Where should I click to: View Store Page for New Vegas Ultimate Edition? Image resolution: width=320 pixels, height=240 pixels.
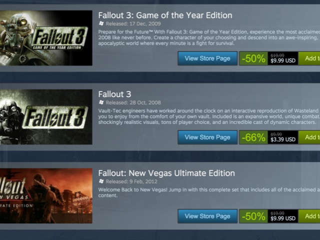207,216
